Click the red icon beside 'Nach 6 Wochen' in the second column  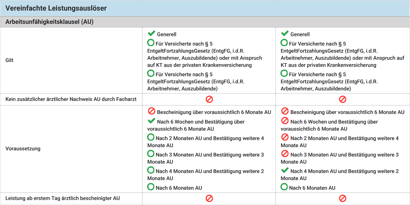click(x=285, y=121)
